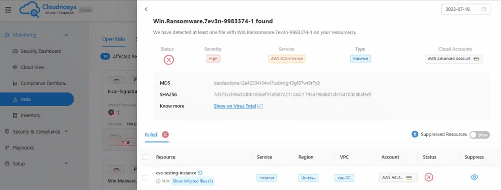Viewport: 501px width, 190px height.
Task: Click the Cloud View eye icon in sidebar
Action: (15, 67)
